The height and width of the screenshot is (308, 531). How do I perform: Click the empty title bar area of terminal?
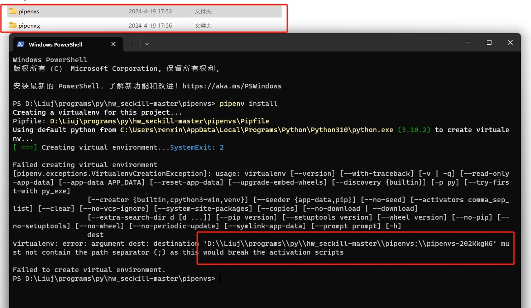pyautogui.click(x=299, y=43)
